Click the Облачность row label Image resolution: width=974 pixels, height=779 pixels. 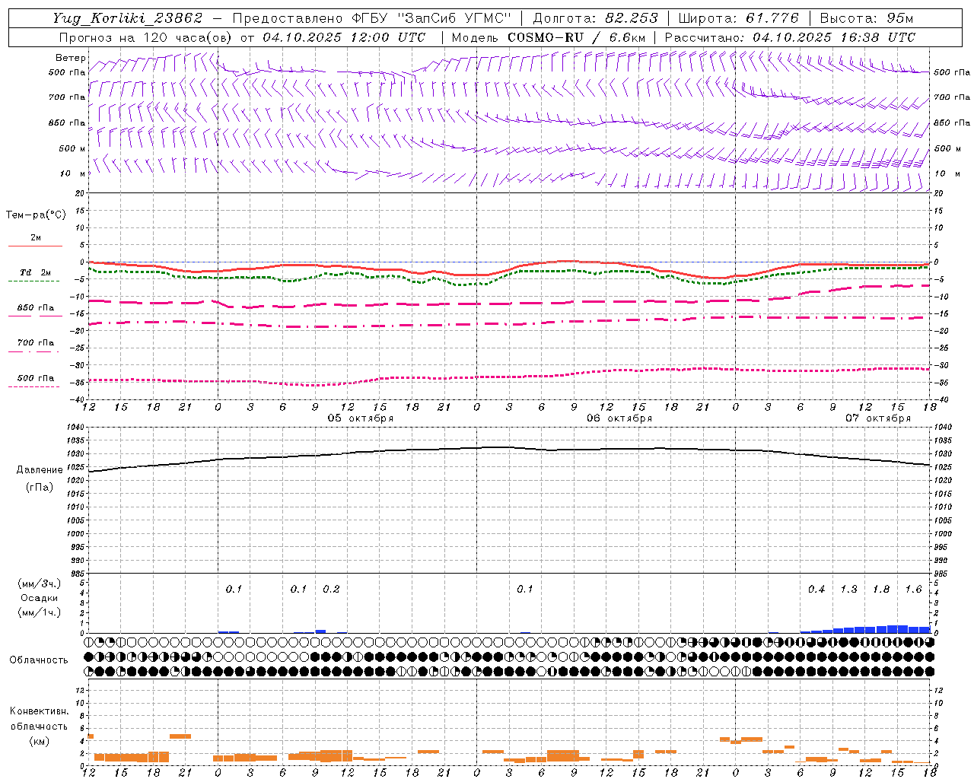39,660
